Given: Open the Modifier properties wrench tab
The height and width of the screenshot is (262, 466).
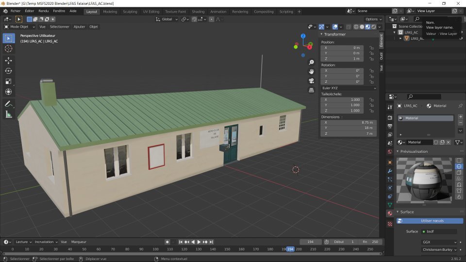Looking at the screenshot, I should (389, 171).
